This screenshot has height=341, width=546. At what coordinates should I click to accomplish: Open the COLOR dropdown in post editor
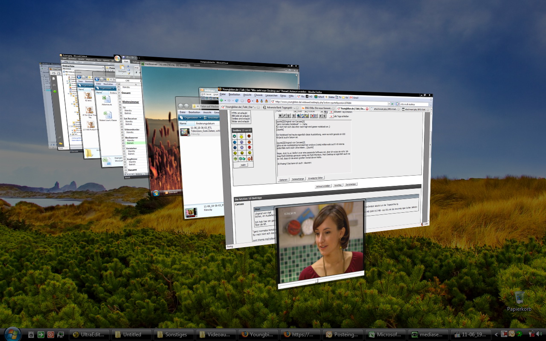(x=316, y=112)
